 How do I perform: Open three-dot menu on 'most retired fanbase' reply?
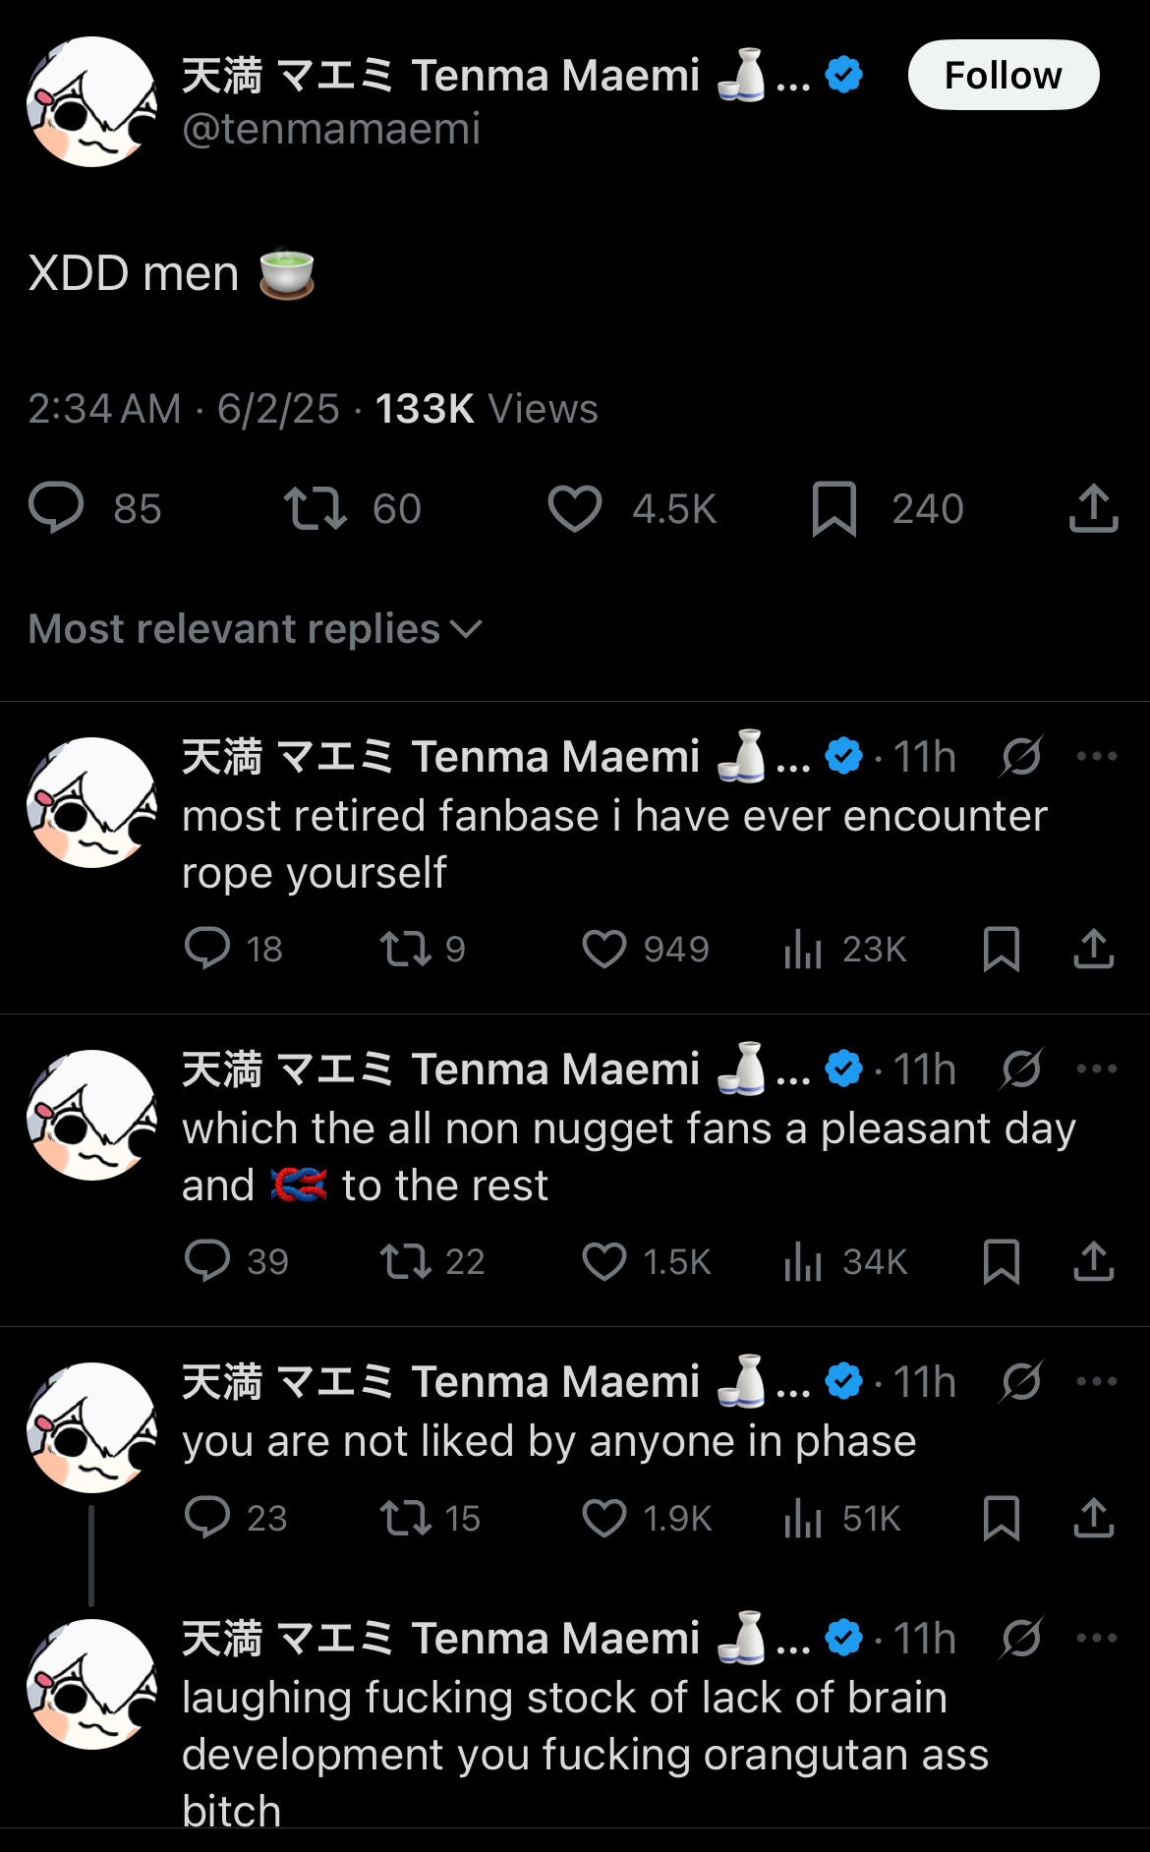click(1096, 757)
